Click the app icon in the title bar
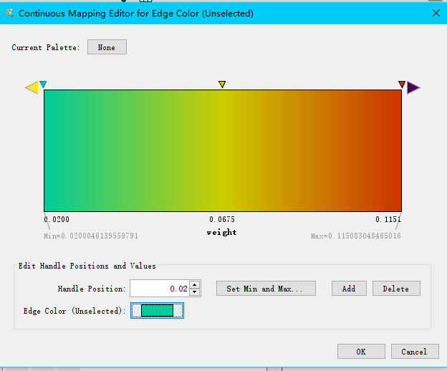The width and height of the screenshot is (447, 371). (9, 13)
